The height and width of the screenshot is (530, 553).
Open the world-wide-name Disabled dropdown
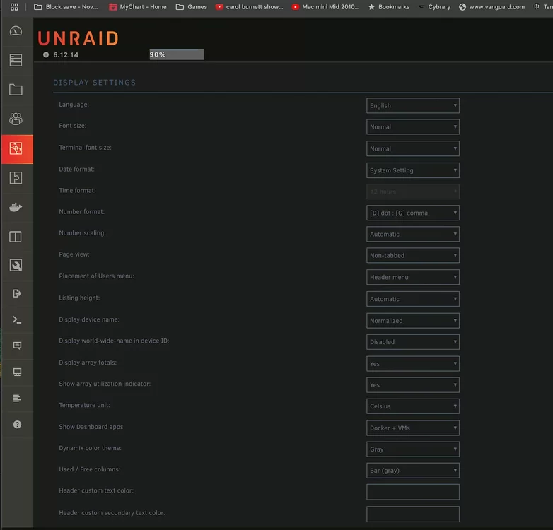coord(413,342)
